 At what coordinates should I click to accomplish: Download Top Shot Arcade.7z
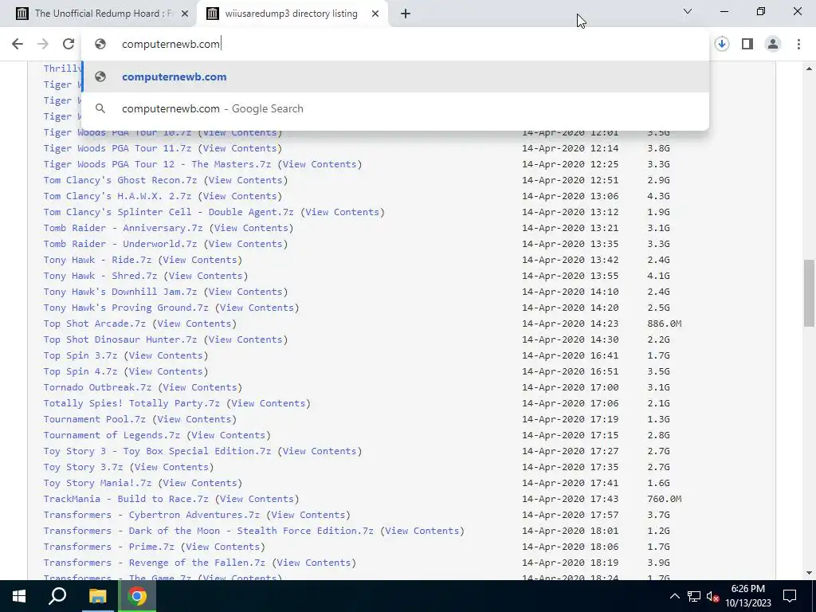pyautogui.click(x=95, y=324)
